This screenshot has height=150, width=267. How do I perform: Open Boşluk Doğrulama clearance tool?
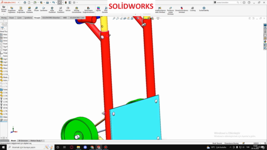click(21, 10)
